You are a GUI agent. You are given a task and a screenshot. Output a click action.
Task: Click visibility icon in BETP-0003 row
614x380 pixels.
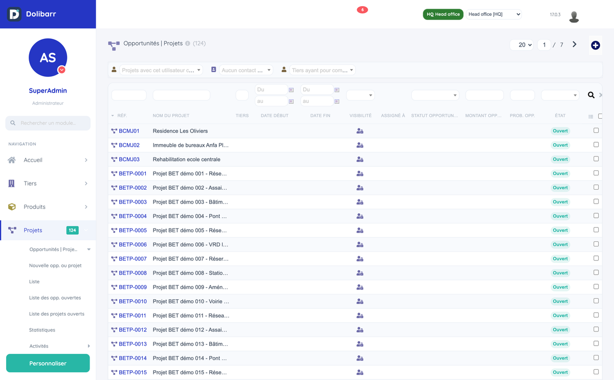(x=360, y=202)
